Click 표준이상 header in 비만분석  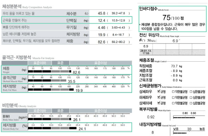[101, 111]
